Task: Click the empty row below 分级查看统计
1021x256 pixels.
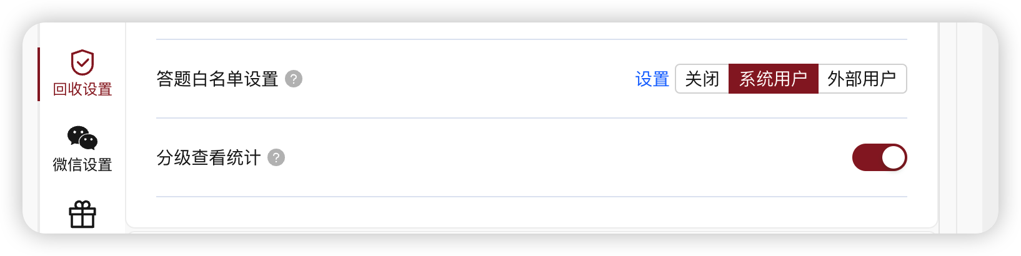Action: click(x=532, y=212)
